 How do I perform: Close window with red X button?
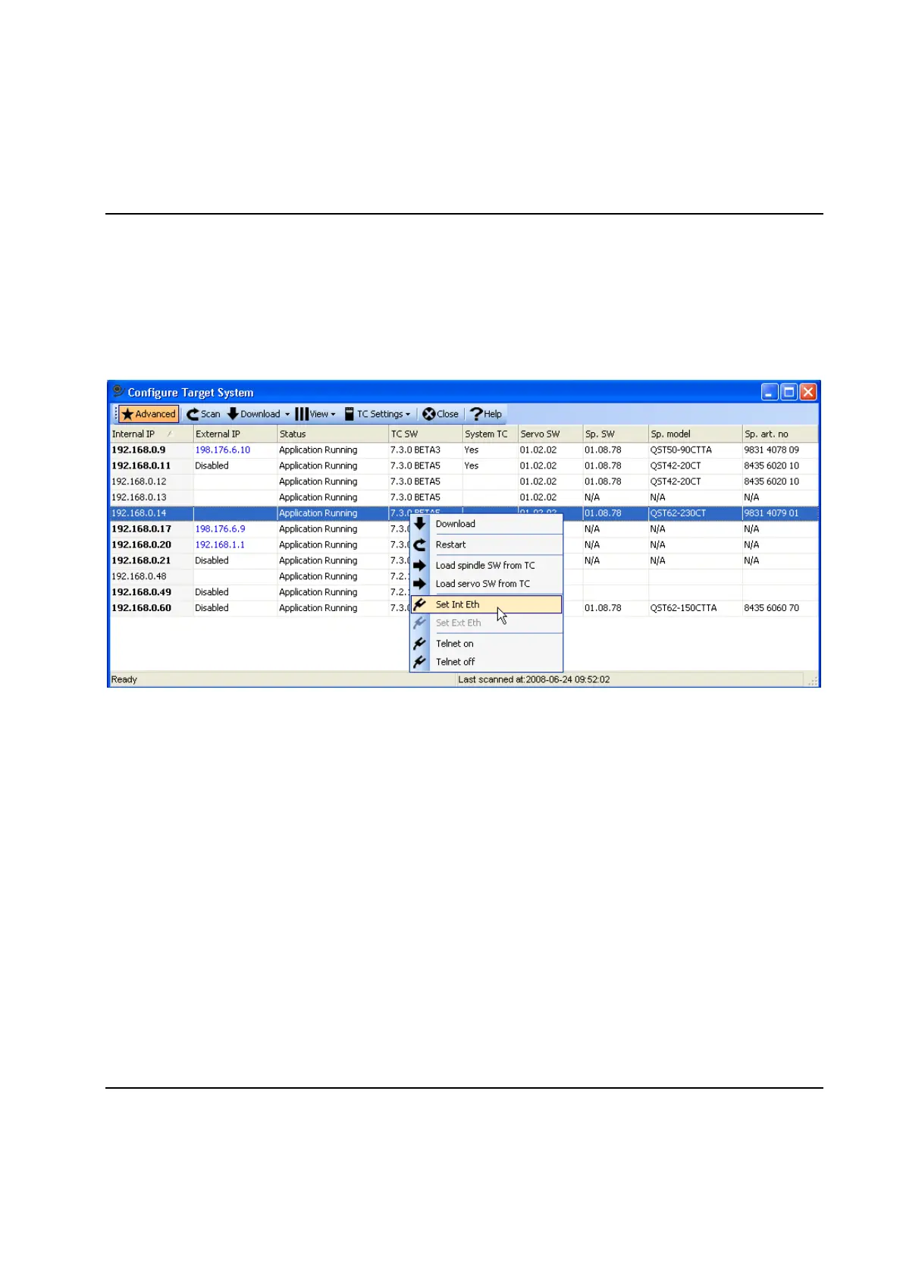coord(808,392)
